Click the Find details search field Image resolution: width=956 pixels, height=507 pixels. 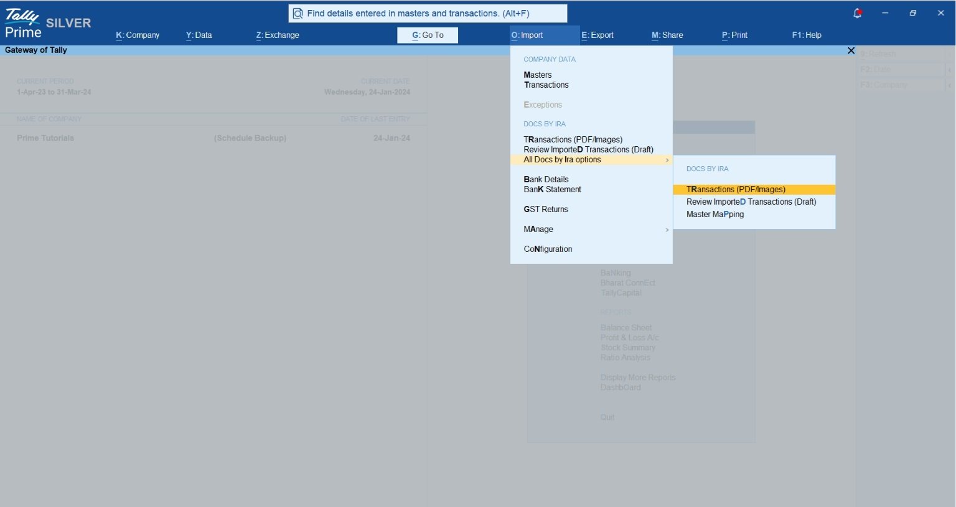pyautogui.click(x=428, y=13)
